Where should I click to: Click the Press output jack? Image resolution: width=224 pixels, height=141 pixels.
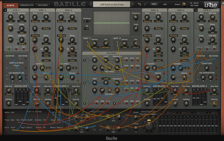[7, 122]
